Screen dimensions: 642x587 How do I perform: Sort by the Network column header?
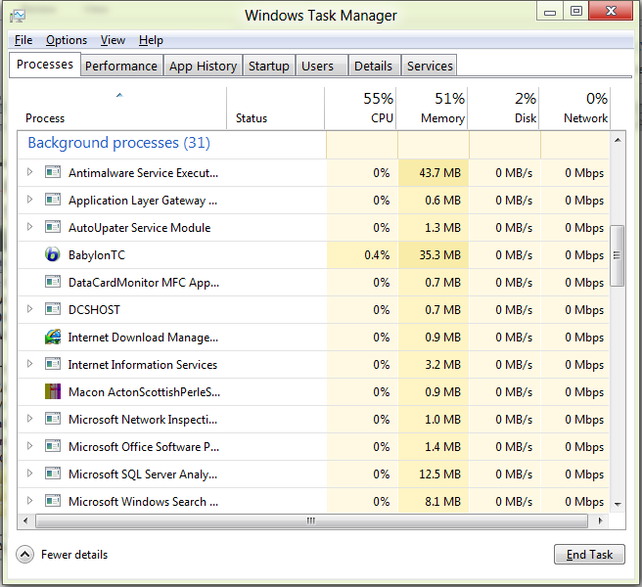click(x=574, y=109)
